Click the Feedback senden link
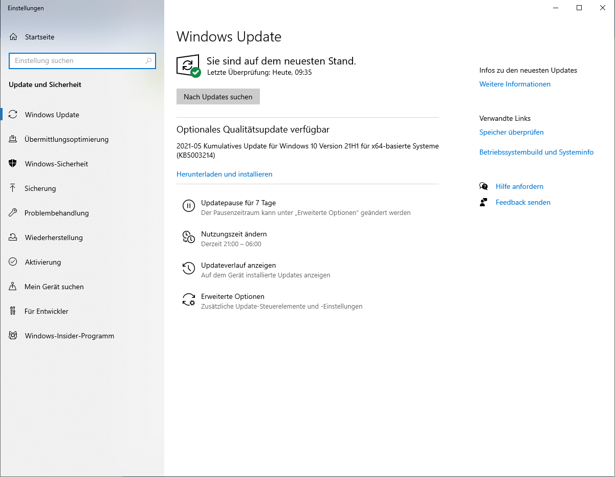This screenshot has width=615, height=477. (523, 202)
